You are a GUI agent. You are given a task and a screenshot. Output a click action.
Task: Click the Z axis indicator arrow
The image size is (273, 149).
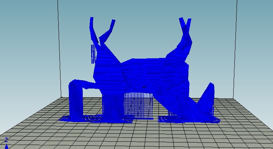[7, 147]
